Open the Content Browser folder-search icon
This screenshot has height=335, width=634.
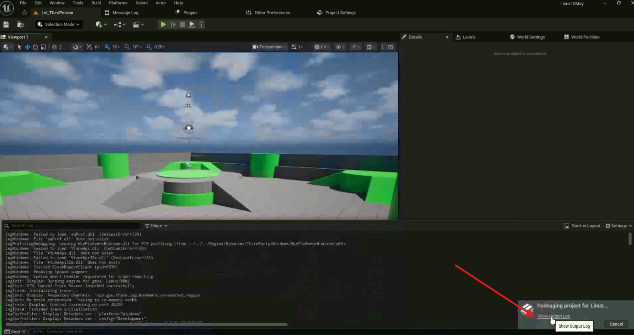[20, 25]
